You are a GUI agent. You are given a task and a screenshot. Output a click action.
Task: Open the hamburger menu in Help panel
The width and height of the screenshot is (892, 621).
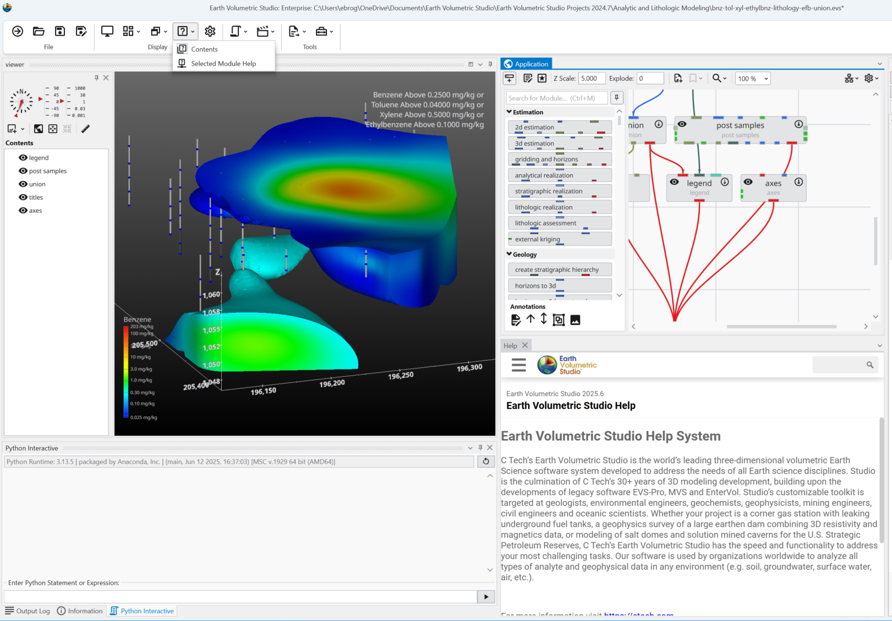[x=518, y=365]
